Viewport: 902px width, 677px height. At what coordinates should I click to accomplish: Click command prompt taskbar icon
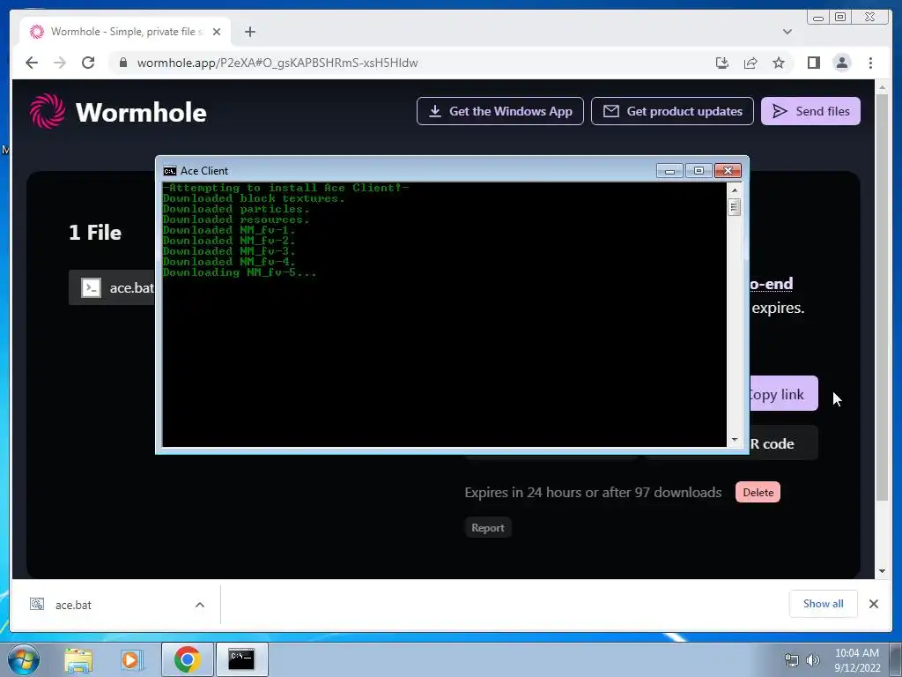(x=241, y=659)
